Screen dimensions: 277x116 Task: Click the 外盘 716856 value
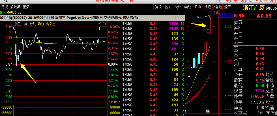tap(257, 96)
